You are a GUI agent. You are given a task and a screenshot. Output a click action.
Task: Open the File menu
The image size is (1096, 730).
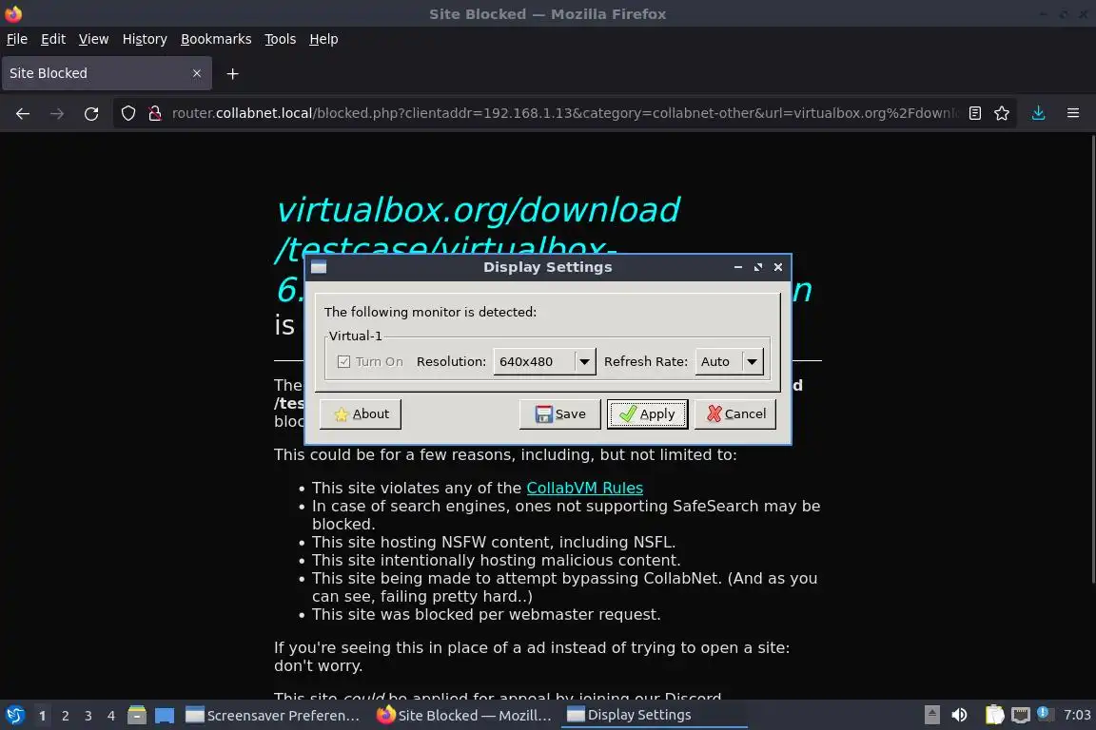(17, 39)
